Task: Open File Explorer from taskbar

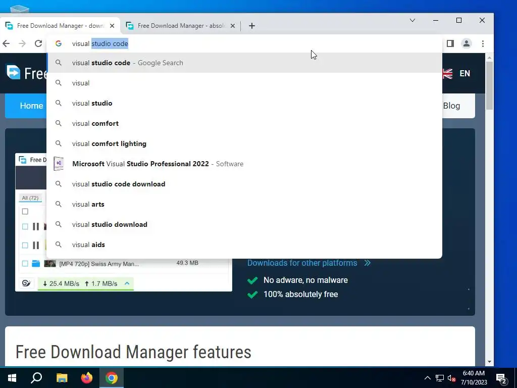Action: tap(62, 378)
